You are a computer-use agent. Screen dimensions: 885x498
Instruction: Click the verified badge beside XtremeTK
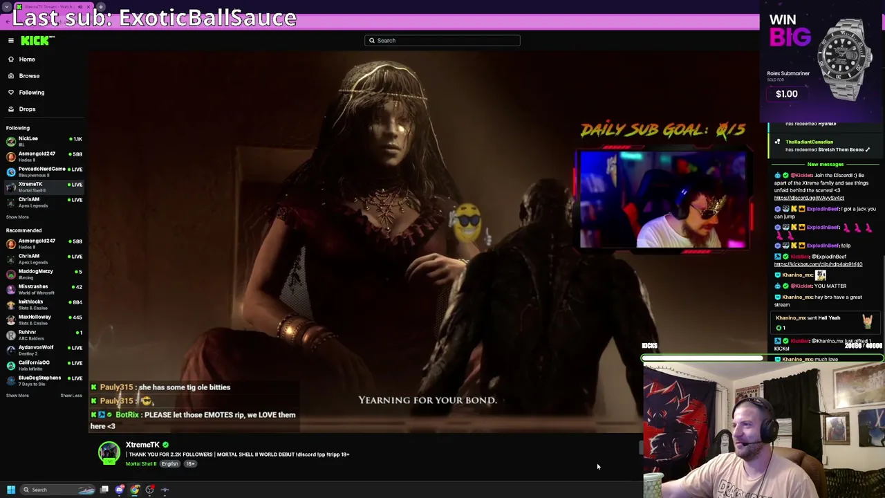[165, 445]
